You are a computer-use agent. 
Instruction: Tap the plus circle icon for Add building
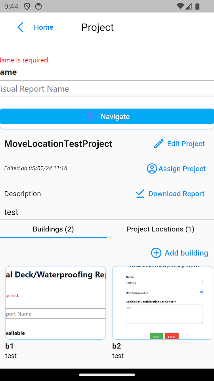coord(156,253)
